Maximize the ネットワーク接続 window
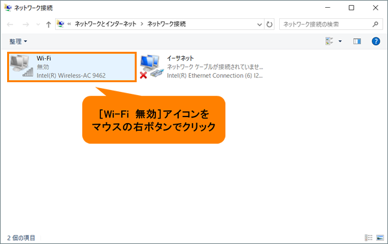The width and height of the screenshot is (388, 244). (x=351, y=8)
